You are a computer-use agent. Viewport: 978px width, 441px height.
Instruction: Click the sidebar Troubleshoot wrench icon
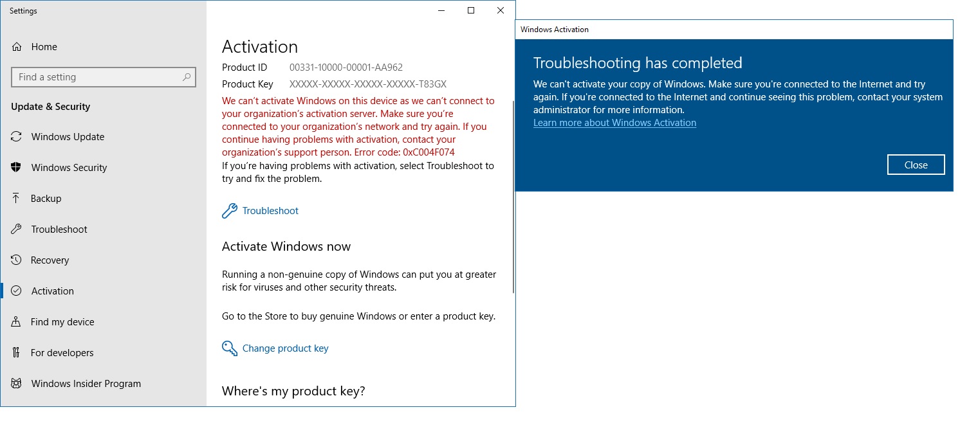[17, 229]
